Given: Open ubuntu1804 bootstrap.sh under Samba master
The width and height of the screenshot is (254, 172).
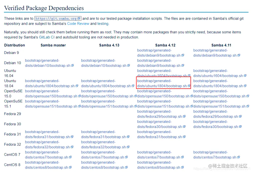Looking at the screenshot, I should 51,83.
